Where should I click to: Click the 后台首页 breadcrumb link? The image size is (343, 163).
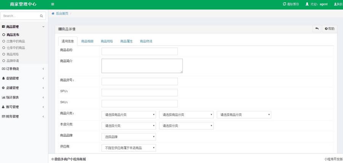62,14
